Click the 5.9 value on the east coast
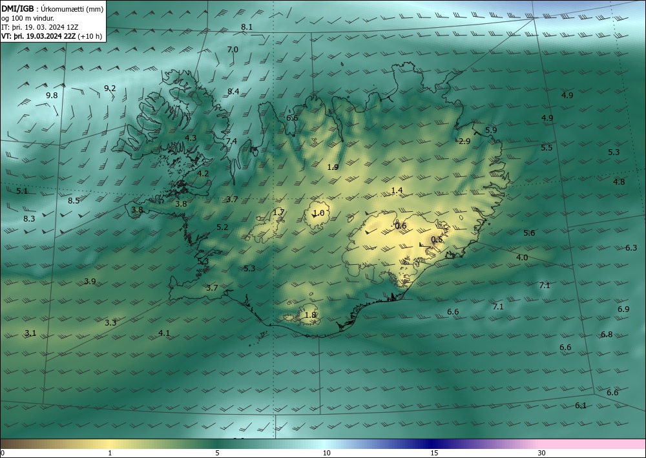This screenshot has width=646, height=458. tap(491, 130)
